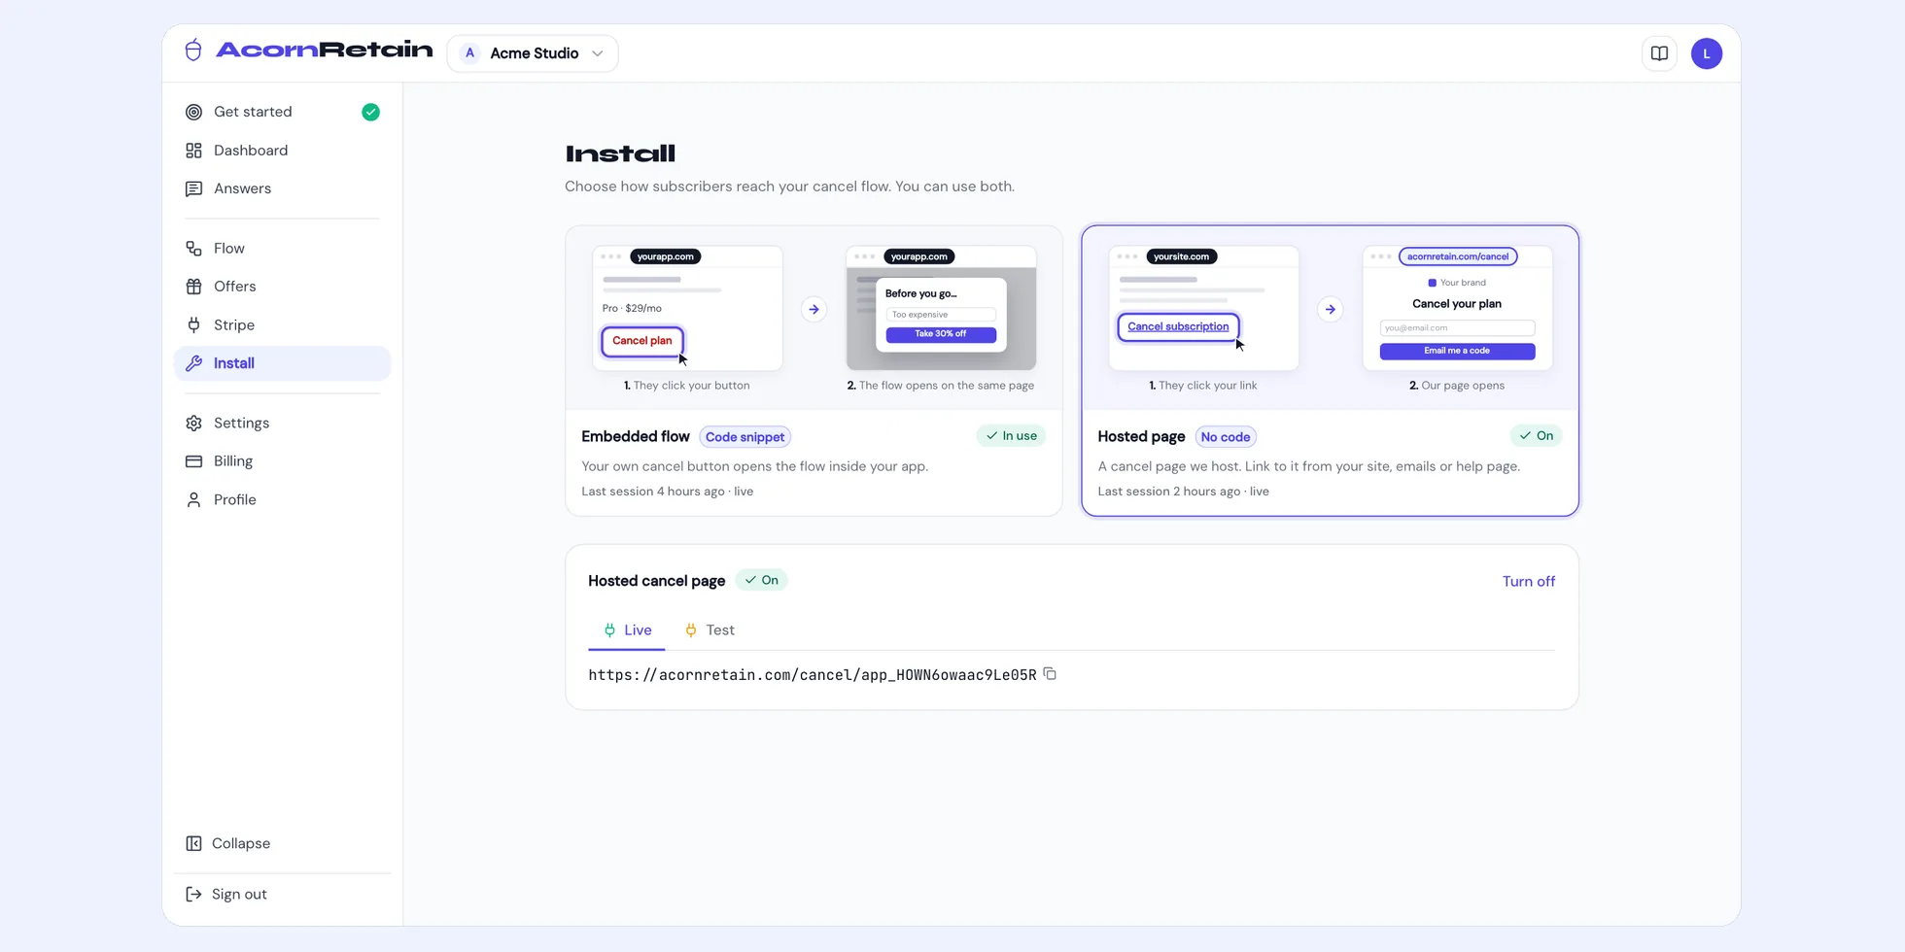Click the hosted cancel URL text
1905x952 pixels.
(x=812, y=674)
